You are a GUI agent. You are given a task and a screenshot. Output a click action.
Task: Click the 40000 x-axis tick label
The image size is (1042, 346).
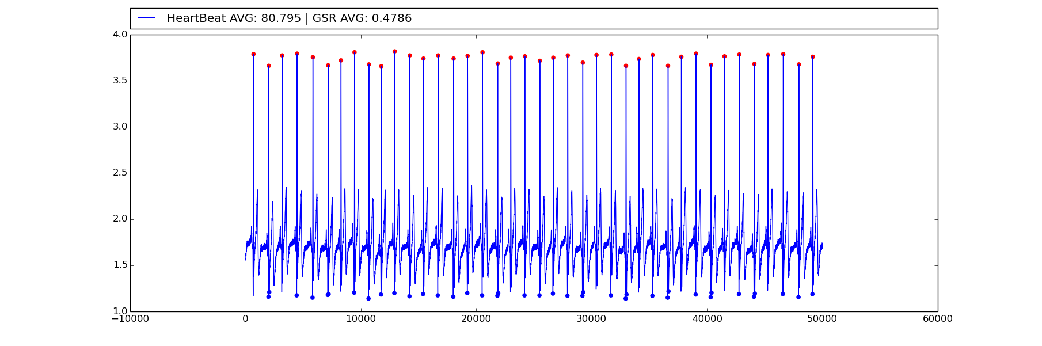coord(707,320)
